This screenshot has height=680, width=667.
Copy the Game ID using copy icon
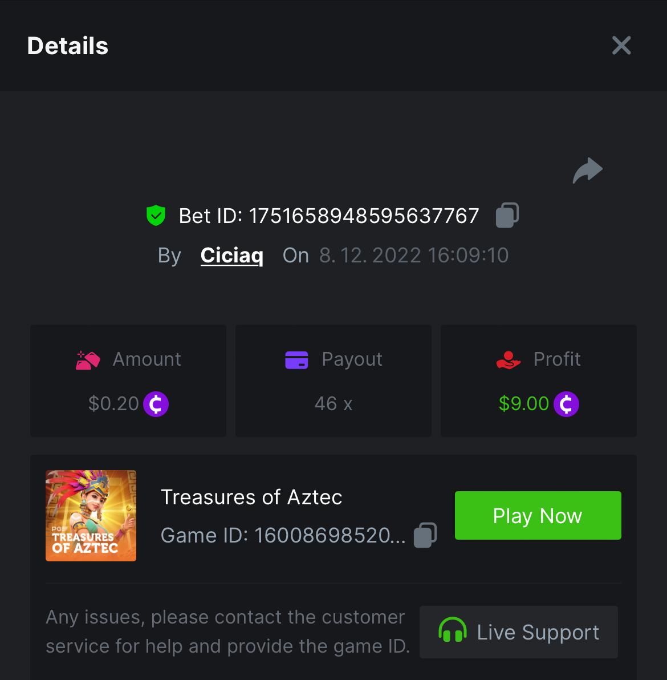(425, 535)
